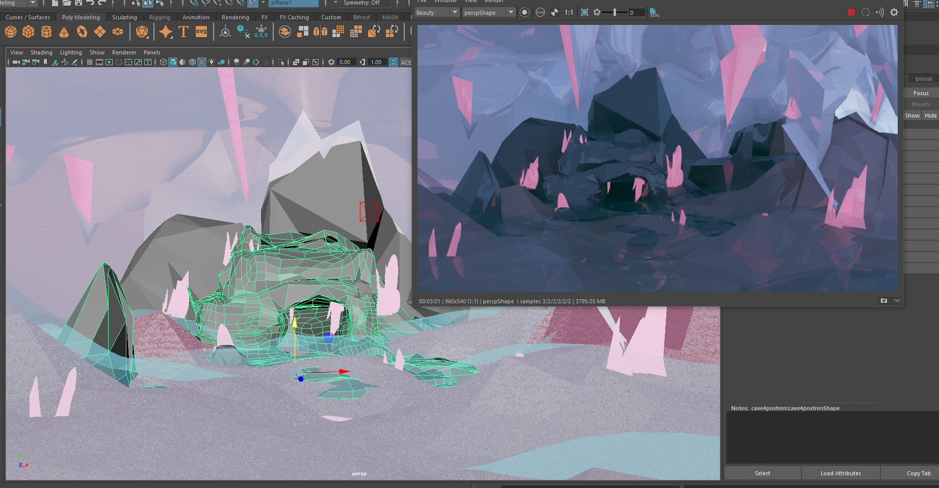Screen dimensions: 939x488
Task: Adjust the render view exposure slider
Action: tap(614, 12)
